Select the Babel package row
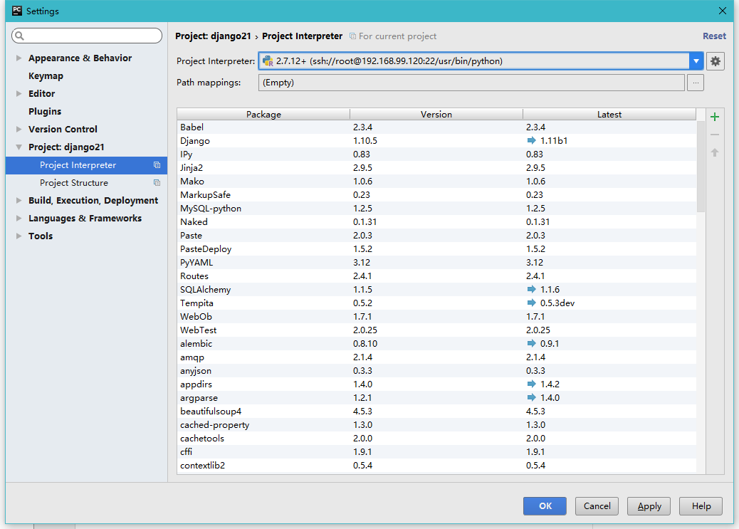Viewport: 739px width, 529px height. 437,127
